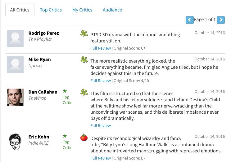Click the fresh tomato icon on Eric Kohn's review
Image resolution: width=231 pixels, height=162 pixels.
(x=84, y=137)
